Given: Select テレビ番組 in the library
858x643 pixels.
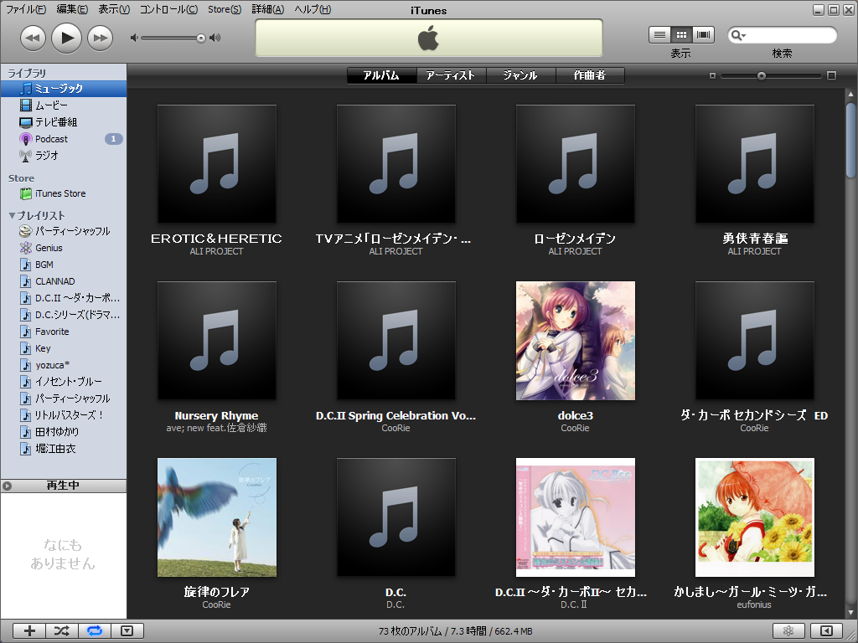Looking at the screenshot, I should 64,122.
